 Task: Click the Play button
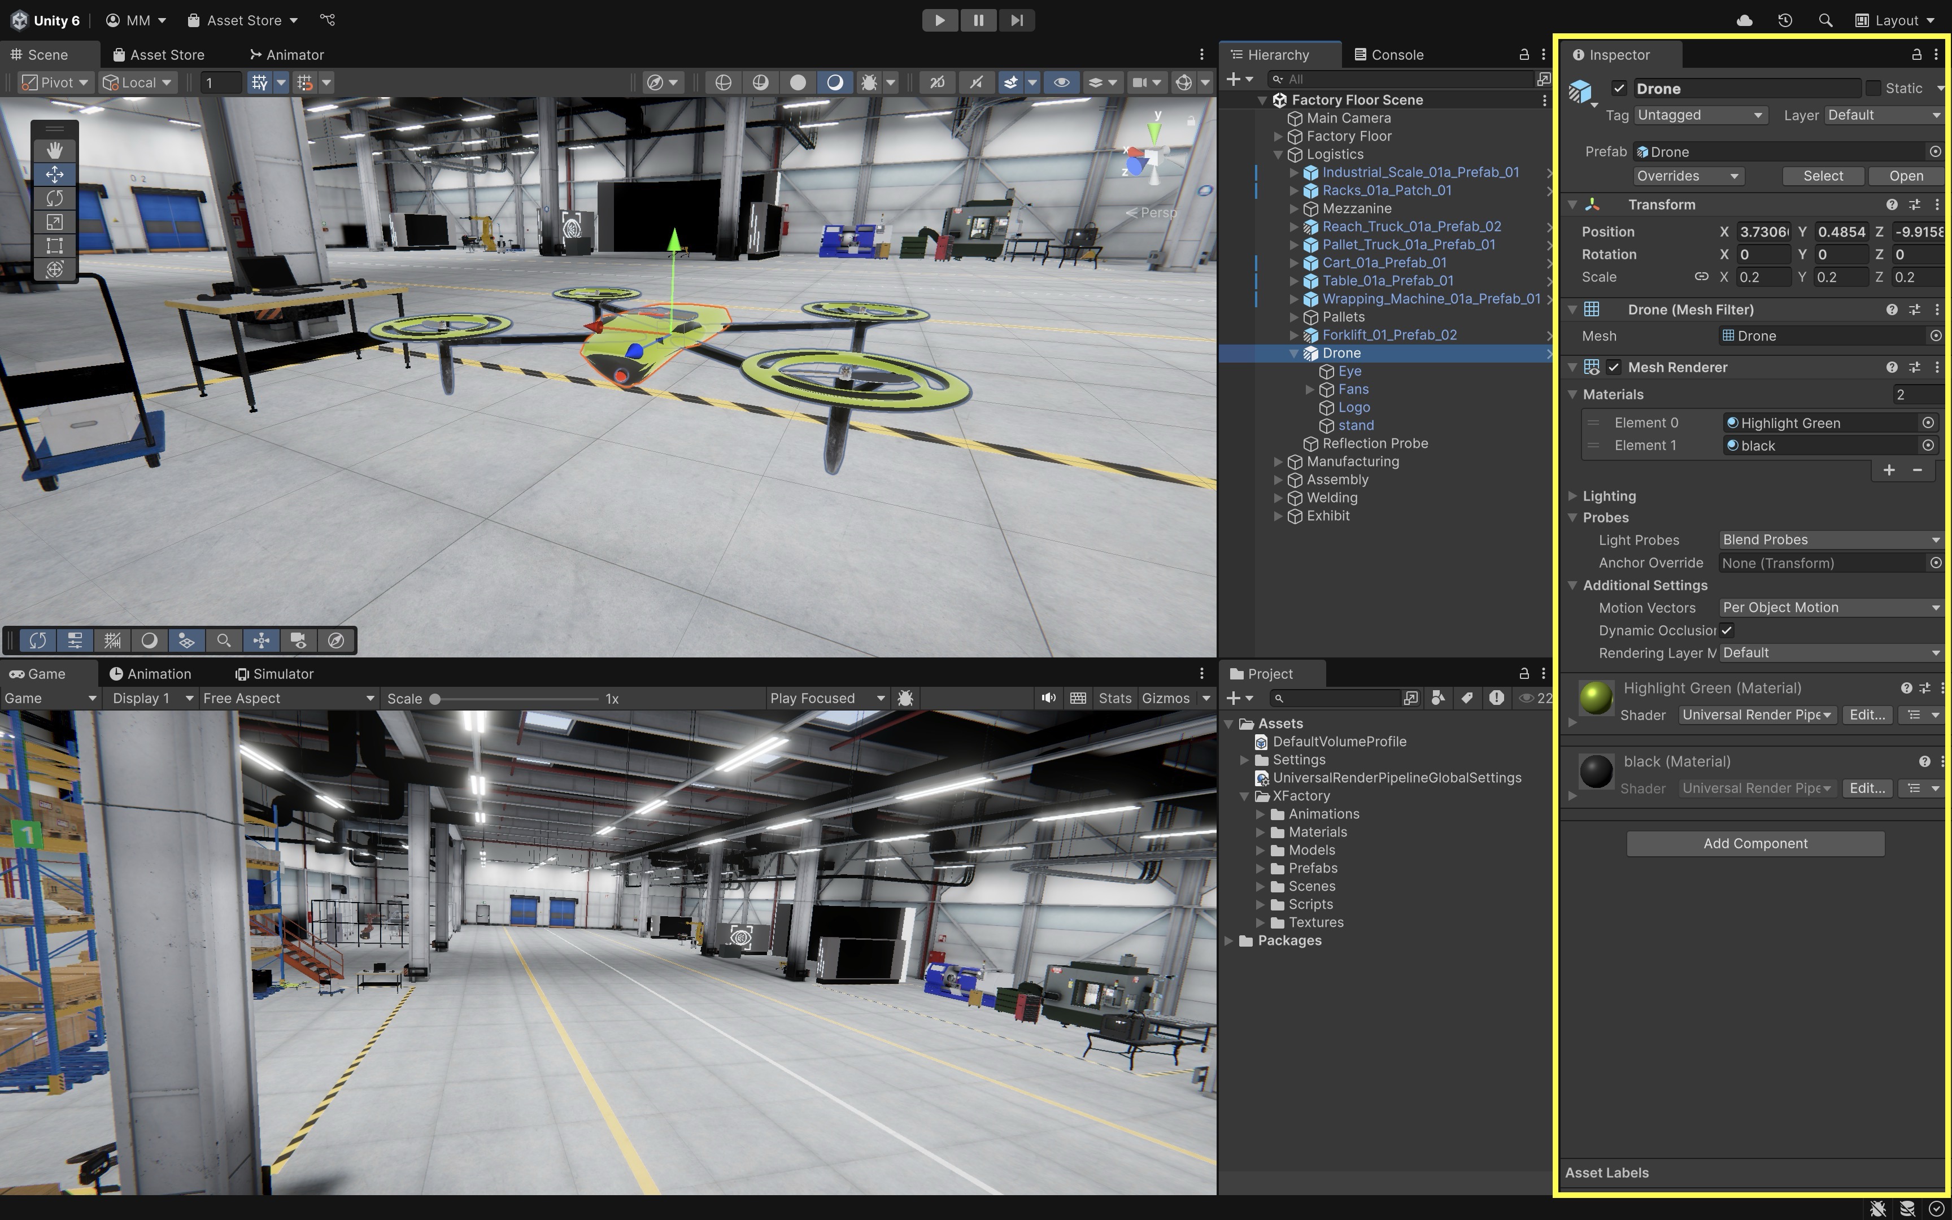coord(940,20)
